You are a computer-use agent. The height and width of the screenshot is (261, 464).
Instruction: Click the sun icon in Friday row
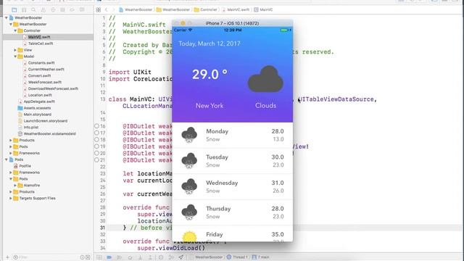tap(189, 236)
